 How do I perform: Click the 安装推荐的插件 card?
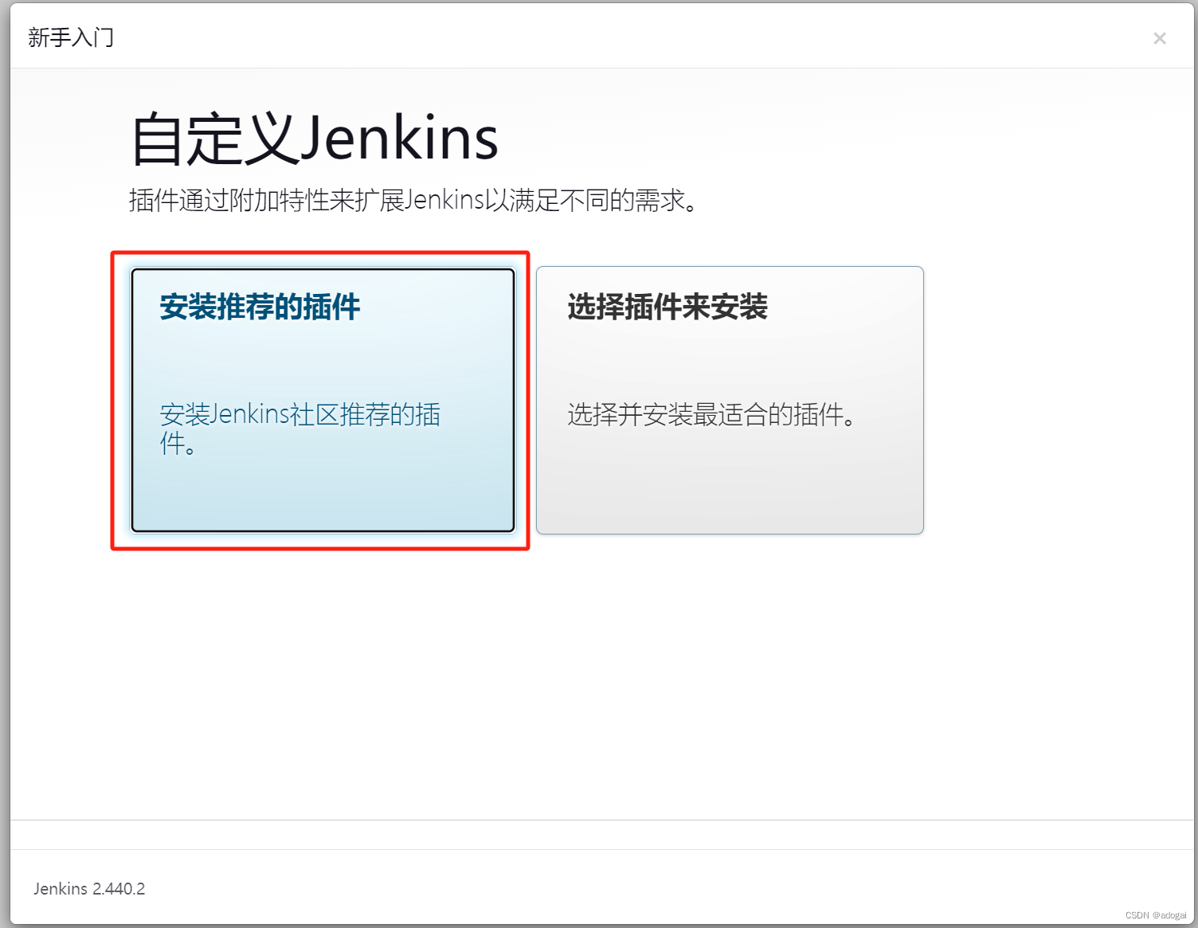(323, 400)
